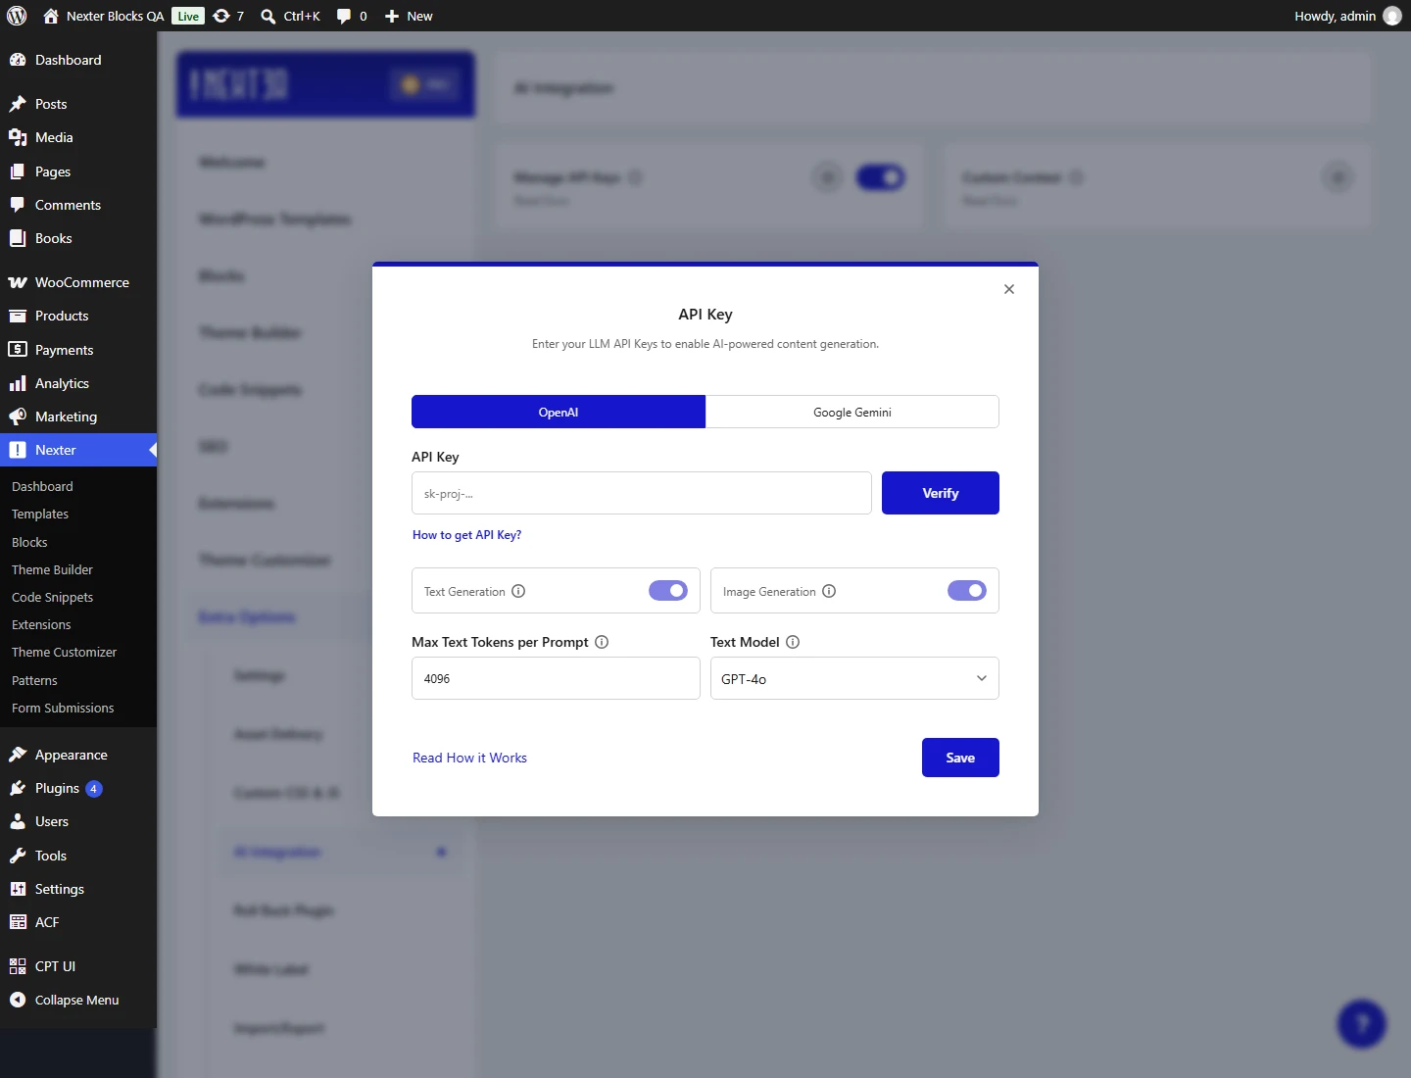Open the WooCommerce sidebar icon
Screen dimensions: 1411x1078
[x=18, y=282]
